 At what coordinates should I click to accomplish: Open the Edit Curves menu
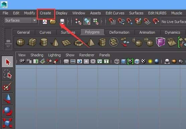point(115,13)
